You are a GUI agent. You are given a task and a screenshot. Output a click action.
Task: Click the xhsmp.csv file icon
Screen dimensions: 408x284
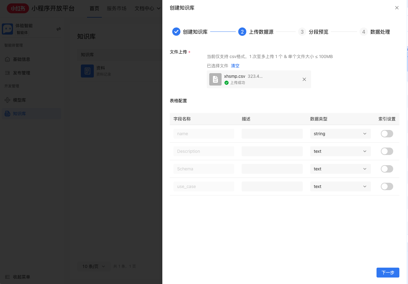215,79
